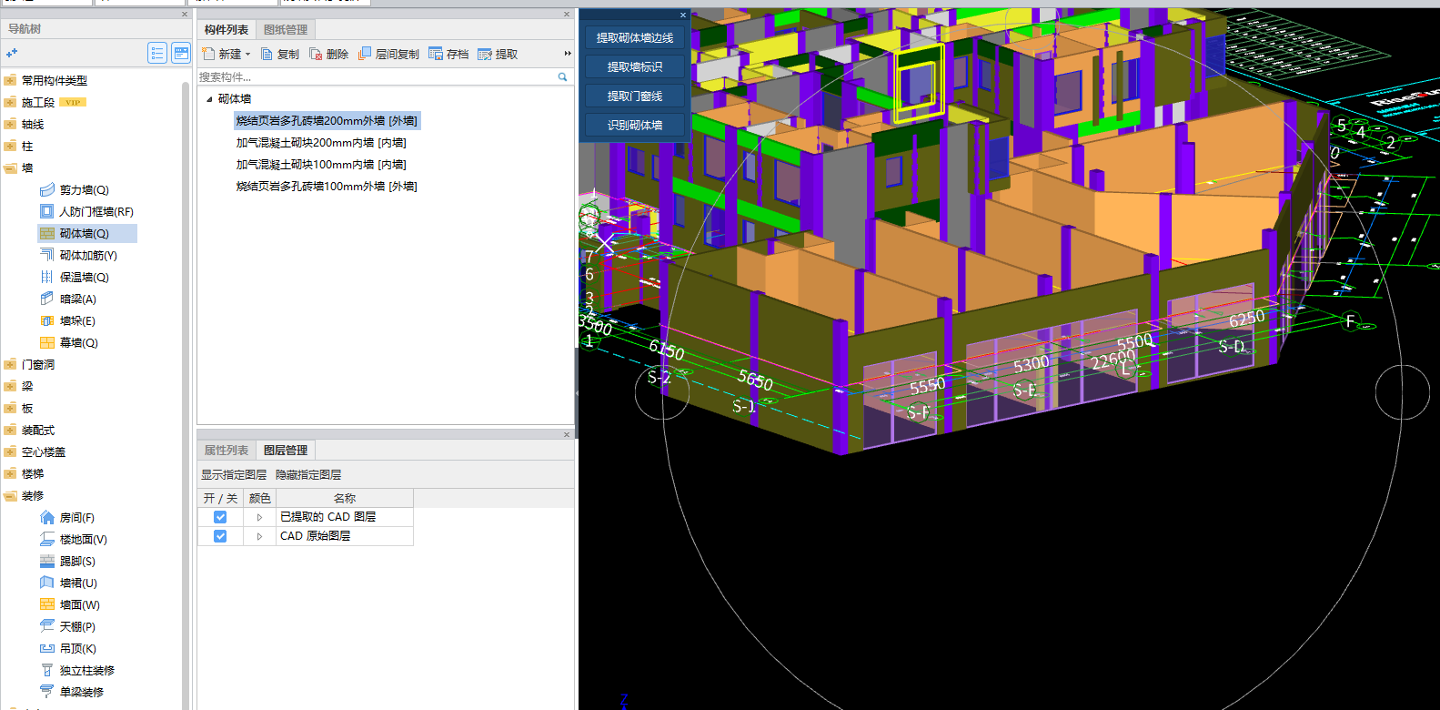Screen dimensions: 1440x710
Task: Switch to the 图纸管理 tab
Action: (286, 30)
